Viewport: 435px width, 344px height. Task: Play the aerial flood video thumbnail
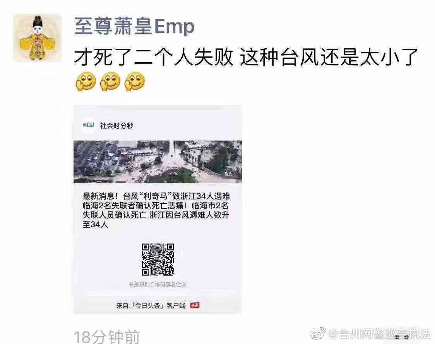click(158, 162)
